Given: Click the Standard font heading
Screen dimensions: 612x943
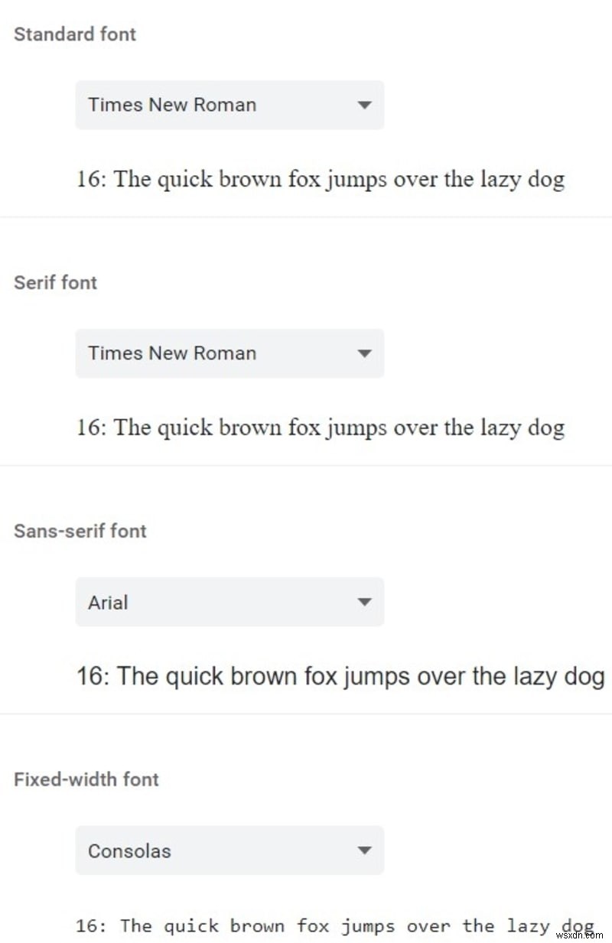Looking at the screenshot, I should point(75,34).
